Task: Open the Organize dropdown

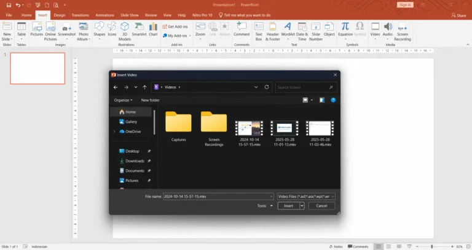Action: 123,100
